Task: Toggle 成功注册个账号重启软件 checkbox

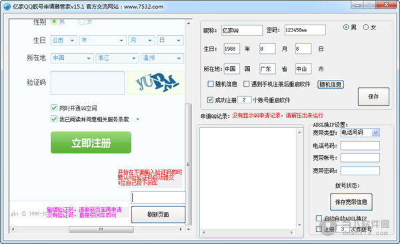Action: (210, 100)
